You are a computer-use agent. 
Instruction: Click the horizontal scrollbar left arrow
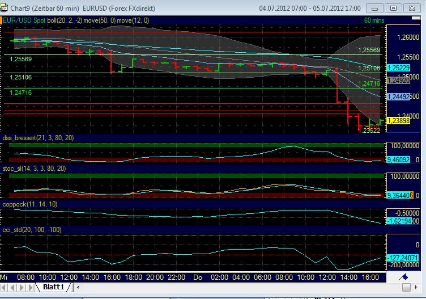click(x=78, y=287)
